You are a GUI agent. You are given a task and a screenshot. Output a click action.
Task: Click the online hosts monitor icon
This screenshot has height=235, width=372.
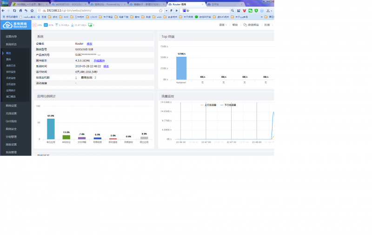(x=90, y=25)
